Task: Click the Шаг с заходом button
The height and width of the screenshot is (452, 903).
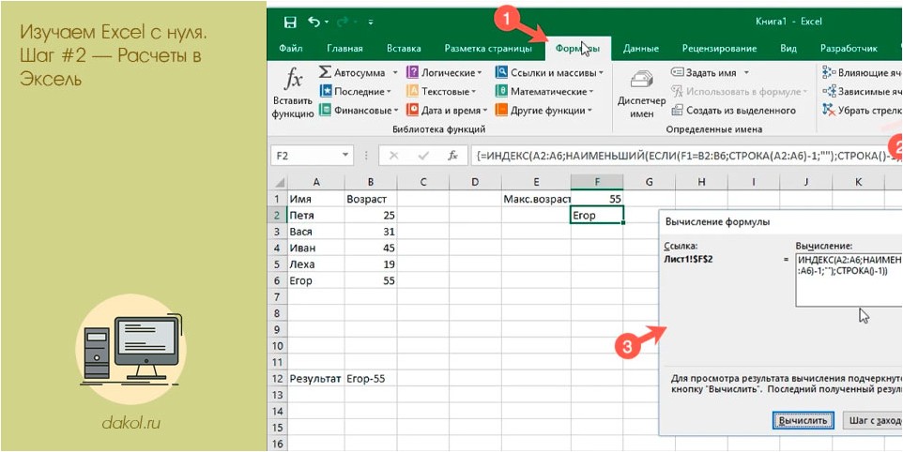Action: 872,420
